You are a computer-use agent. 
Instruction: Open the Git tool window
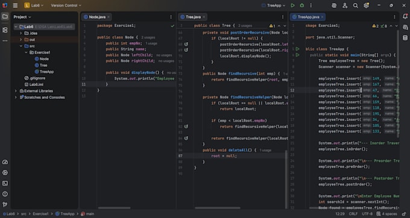(5, 204)
